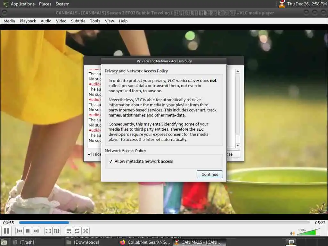The height and width of the screenshot is (246, 328).
Task: Adjust the volume slider level
Action: (308, 232)
